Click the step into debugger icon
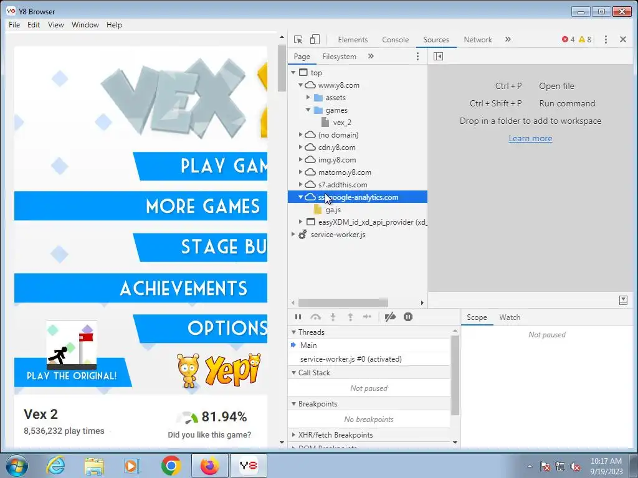 pyautogui.click(x=333, y=317)
